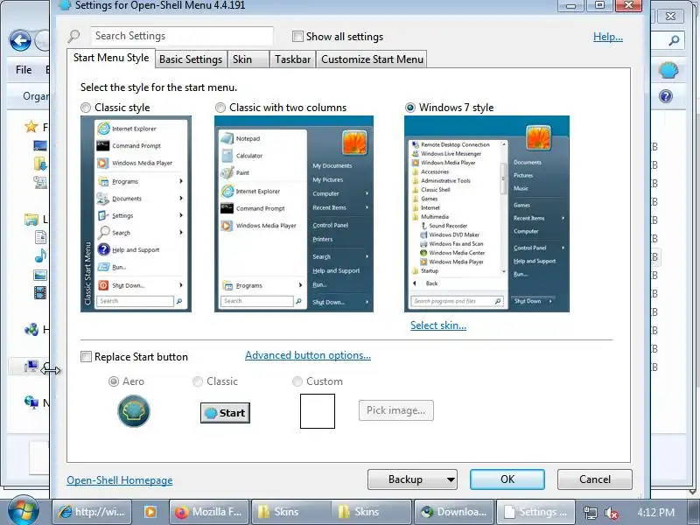Select the Classic button radio option
700x525 pixels.
pyautogui.click(x=198, y=381)
